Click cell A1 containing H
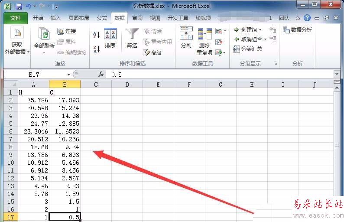 coord(33,92)
